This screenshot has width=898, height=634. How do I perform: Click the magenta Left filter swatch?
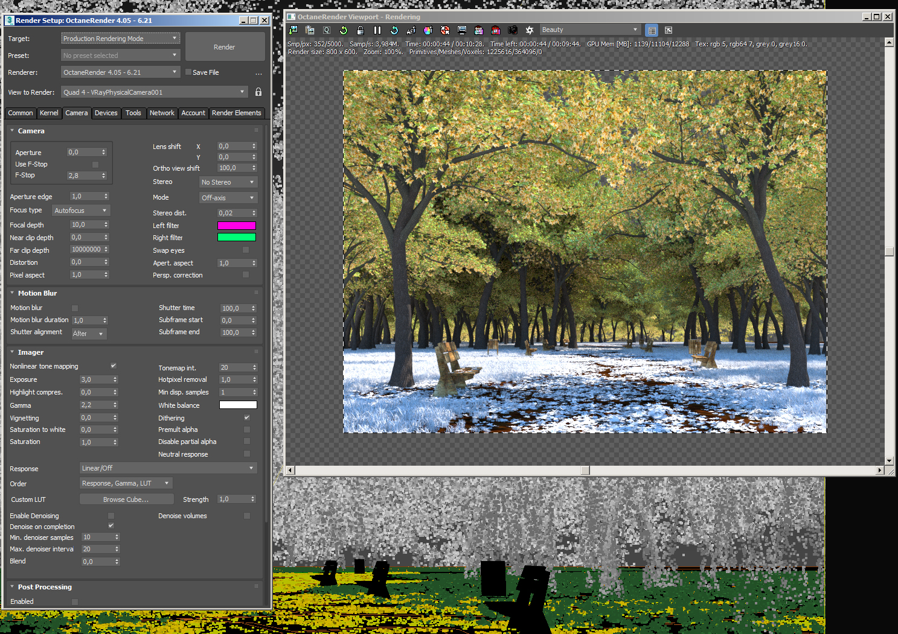point(237,226)
